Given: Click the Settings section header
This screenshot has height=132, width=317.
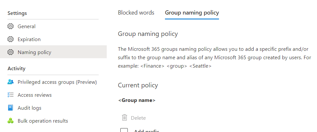Looking at the screenshot, I should [17, 13].
